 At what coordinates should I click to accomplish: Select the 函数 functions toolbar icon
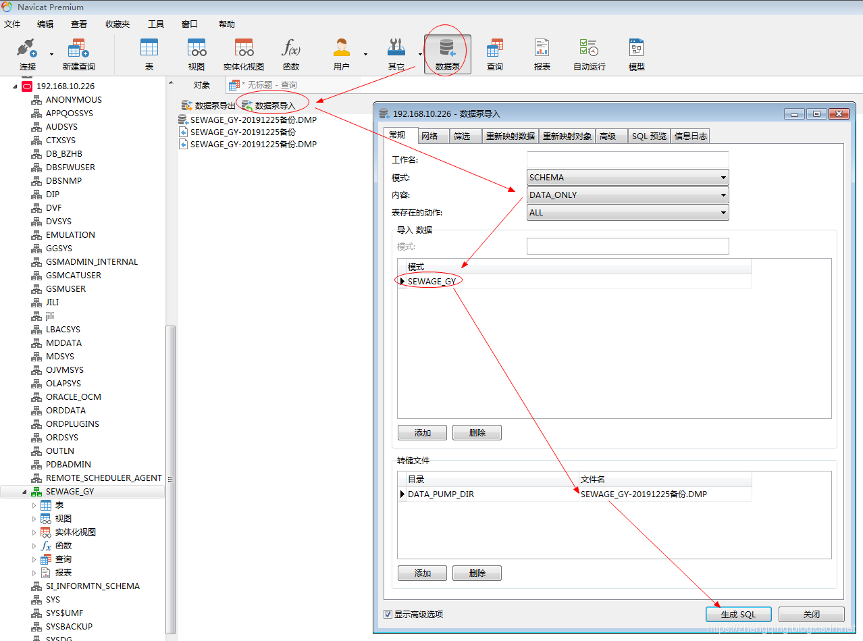[x=291, y=54]
